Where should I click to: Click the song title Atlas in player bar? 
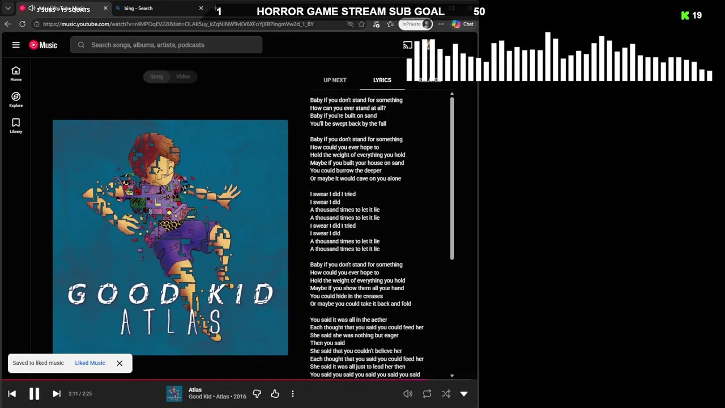195,390
